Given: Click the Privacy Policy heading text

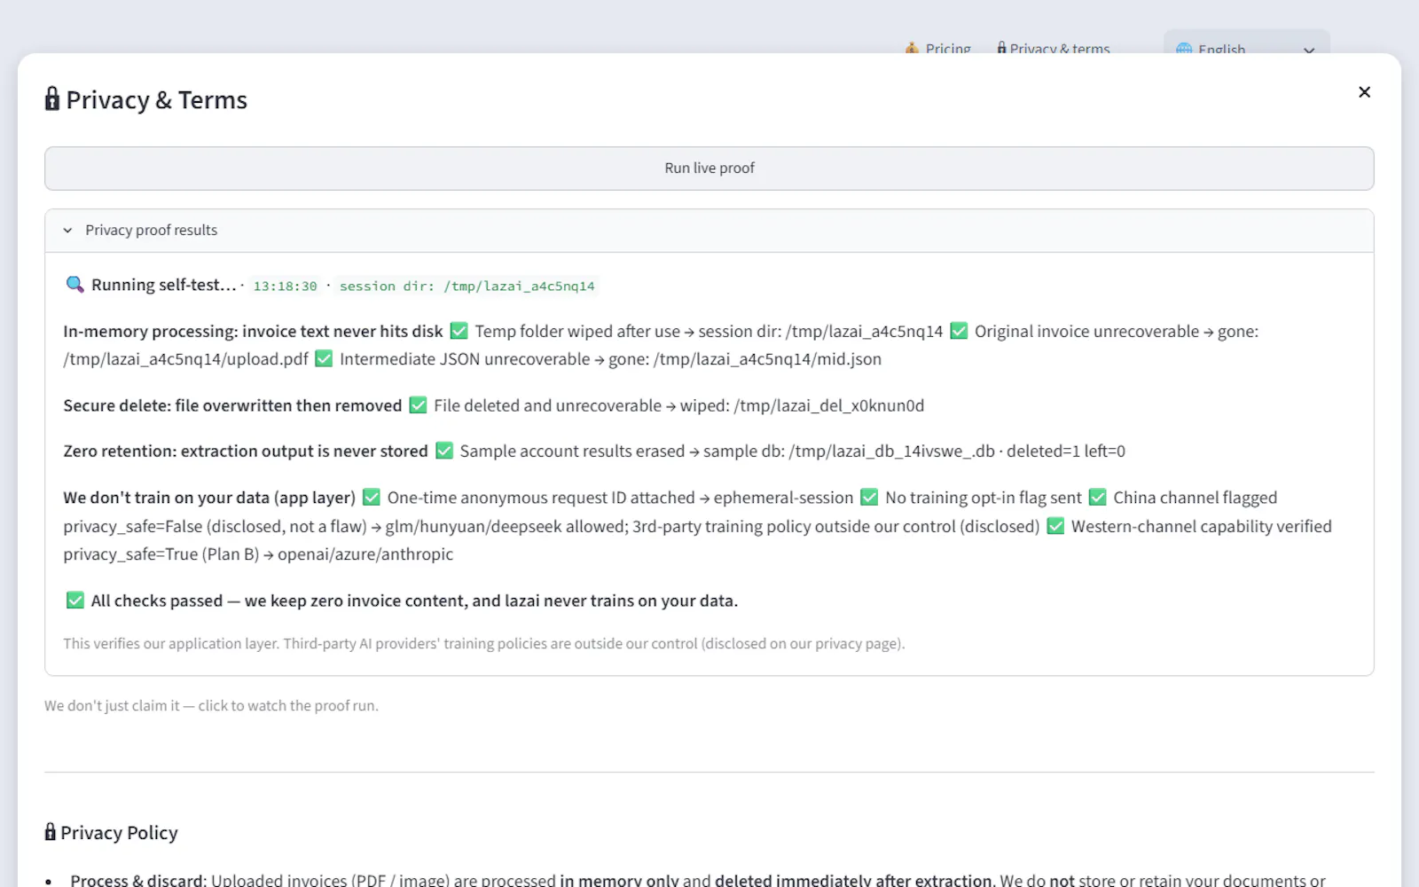Looking at the screenshot, I should point(119,832).
